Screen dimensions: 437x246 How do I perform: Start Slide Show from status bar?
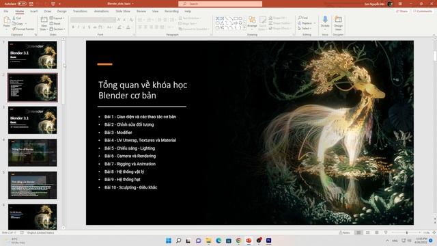pyautogui.click(x=386, y=232)
